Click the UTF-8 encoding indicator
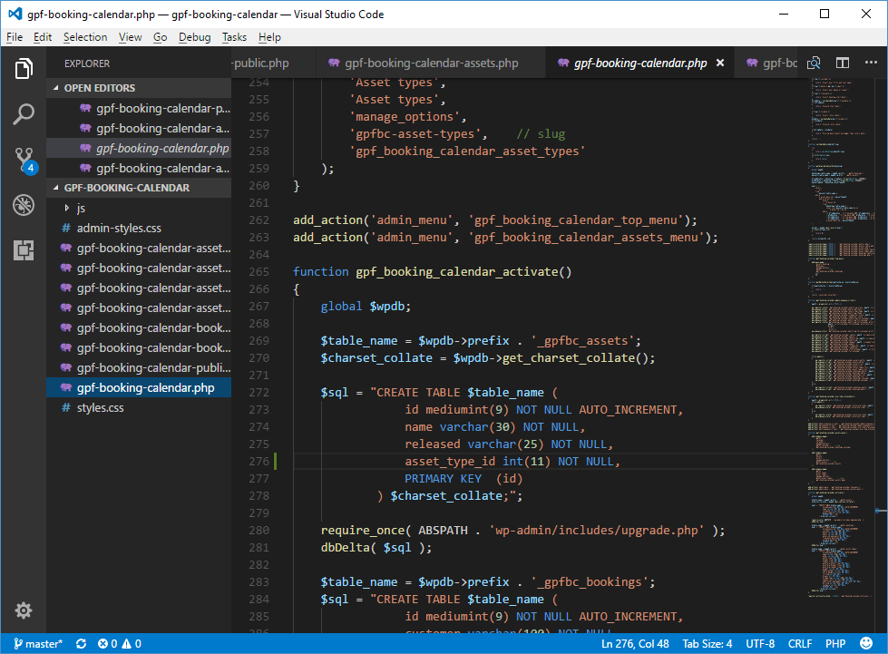 tap(759, 643)
